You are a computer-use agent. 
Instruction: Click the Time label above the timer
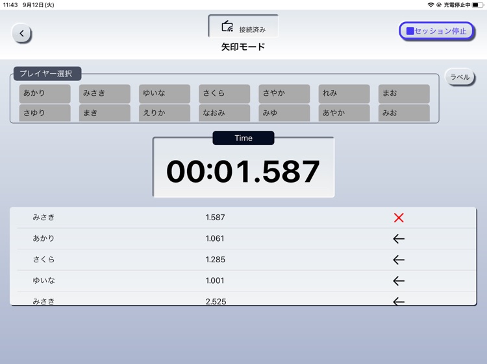(x=243, y=138)
